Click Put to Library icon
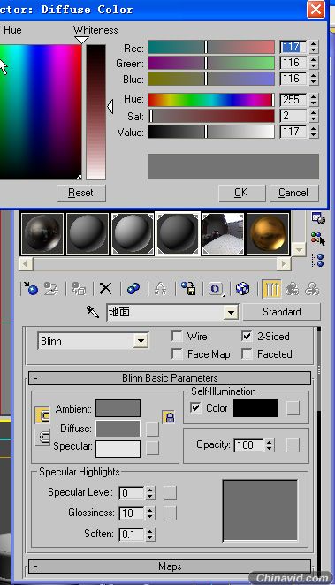Screen dimensions: 335x585 coord(188,288)
